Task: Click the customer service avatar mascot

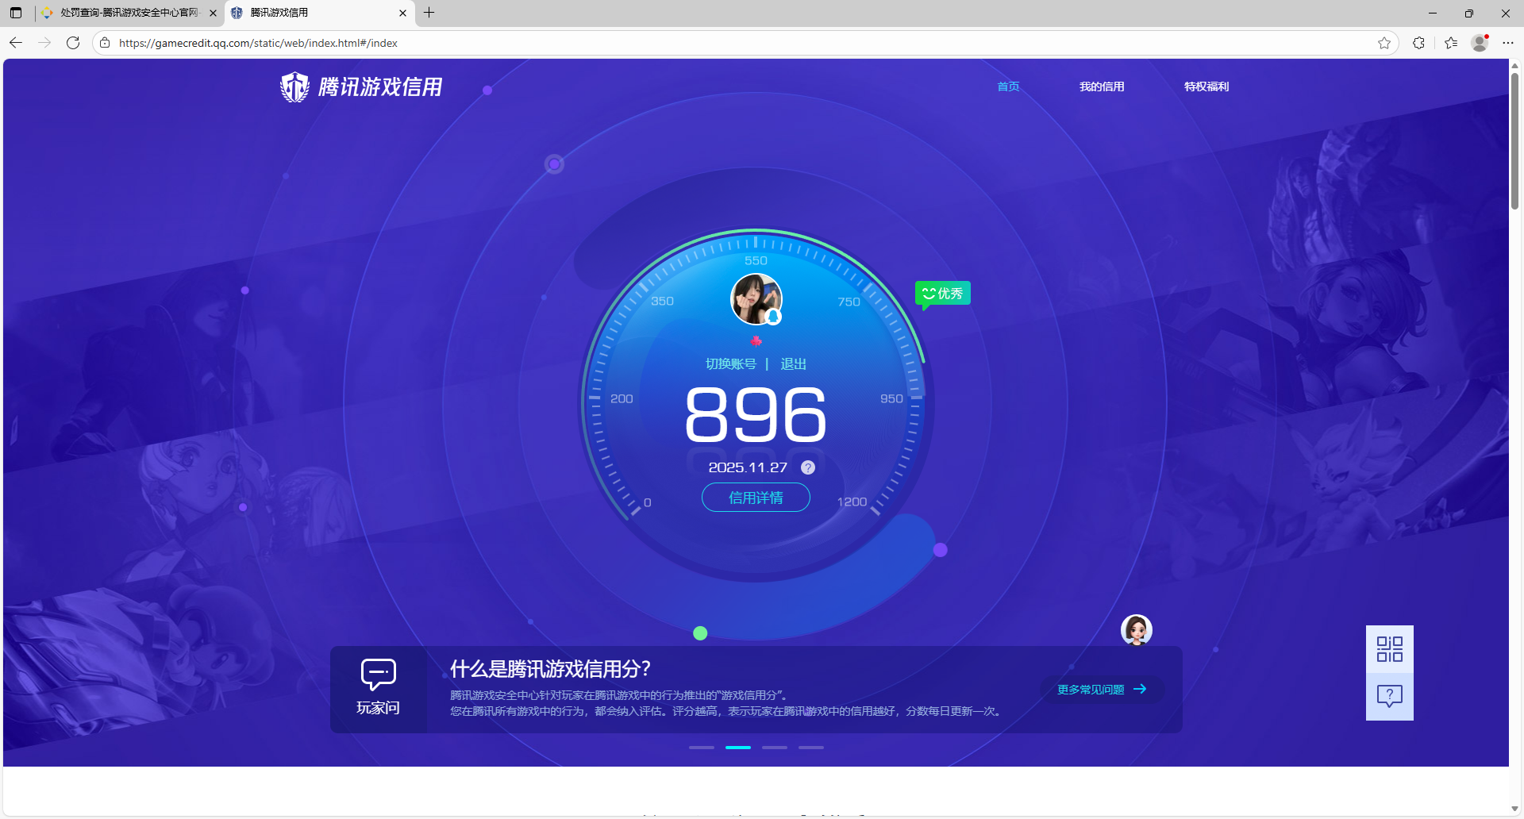Action: point(1136,630)
